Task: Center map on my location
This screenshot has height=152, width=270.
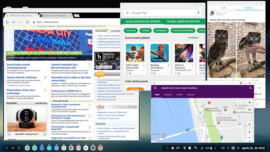Action: [250, 102]
